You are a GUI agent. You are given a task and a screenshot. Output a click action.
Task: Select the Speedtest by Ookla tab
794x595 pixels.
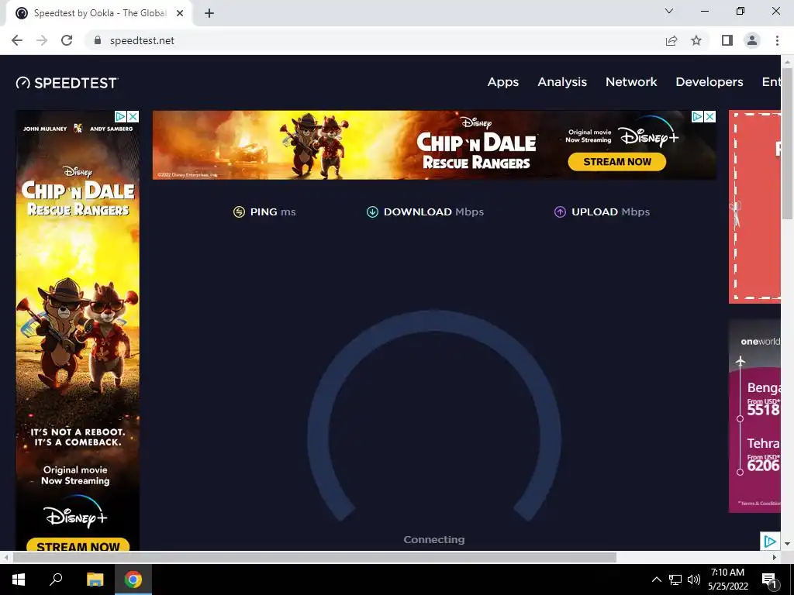(x=98, y=13)
